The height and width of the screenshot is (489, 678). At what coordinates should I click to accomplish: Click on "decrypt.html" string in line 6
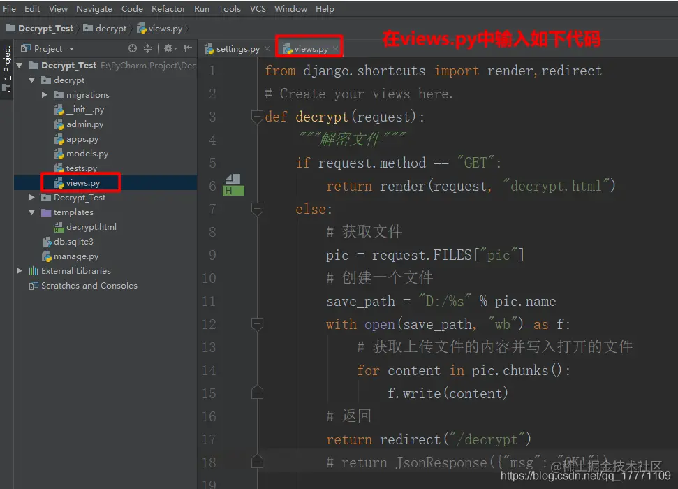point(557,186)
